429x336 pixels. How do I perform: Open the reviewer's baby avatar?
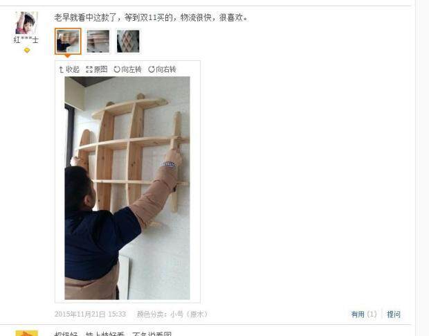[26, 23]
